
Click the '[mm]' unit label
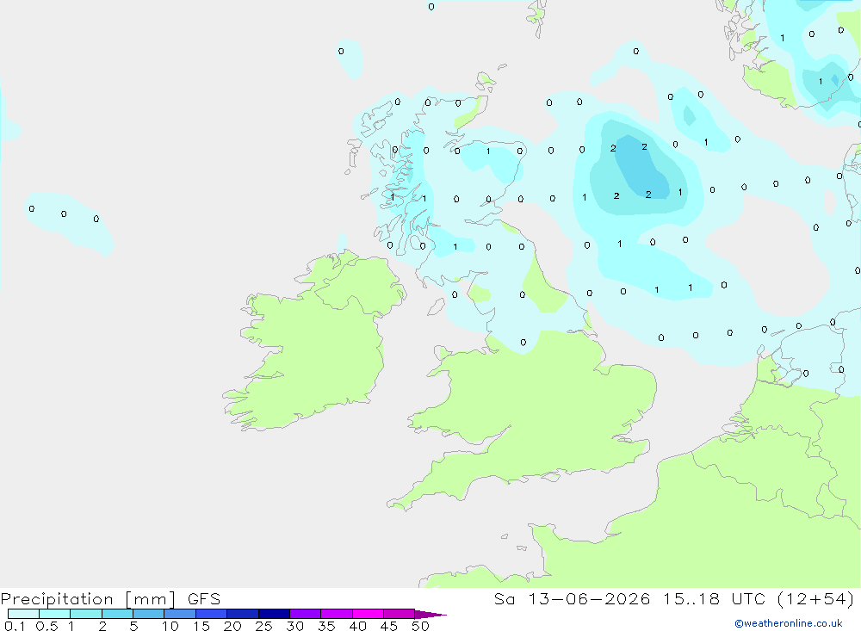coord(150,599)
